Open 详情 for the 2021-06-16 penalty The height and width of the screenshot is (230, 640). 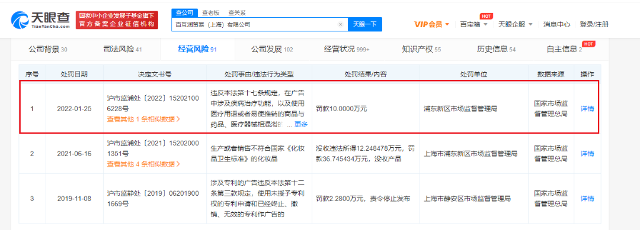pos(587,154)
